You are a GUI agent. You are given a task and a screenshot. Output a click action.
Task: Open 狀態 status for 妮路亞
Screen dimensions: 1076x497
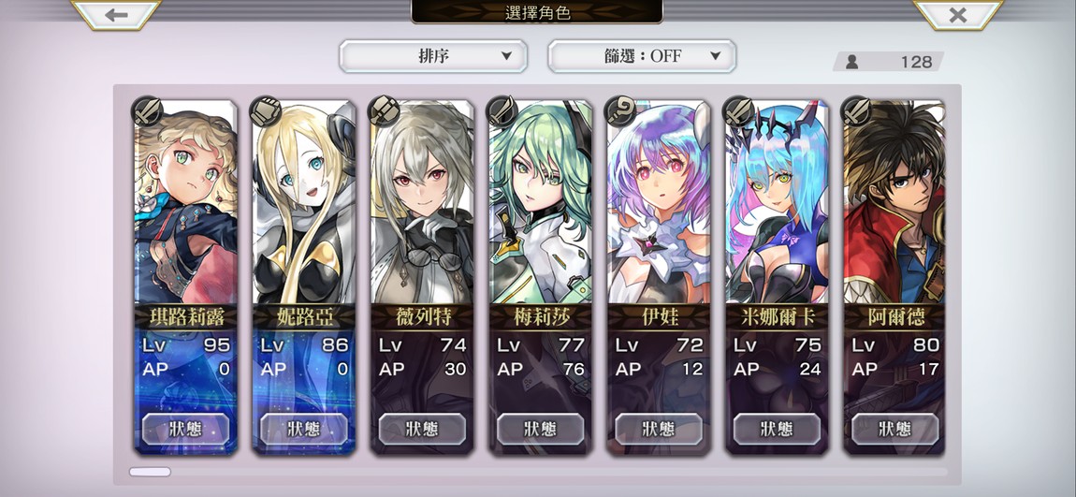304,429
